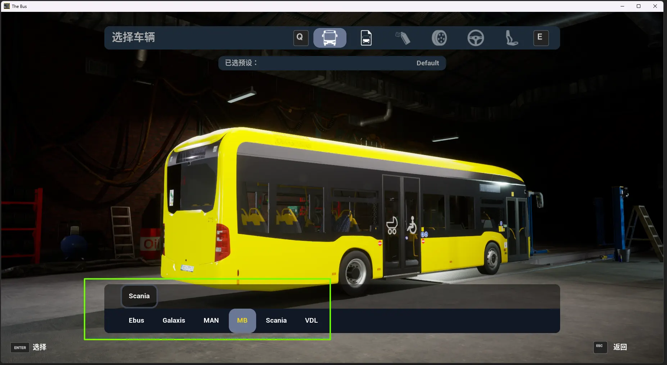This screenshot has width=667, height=365.
Task: Select the Galaxis manufacturer tab
Action: 174,320
